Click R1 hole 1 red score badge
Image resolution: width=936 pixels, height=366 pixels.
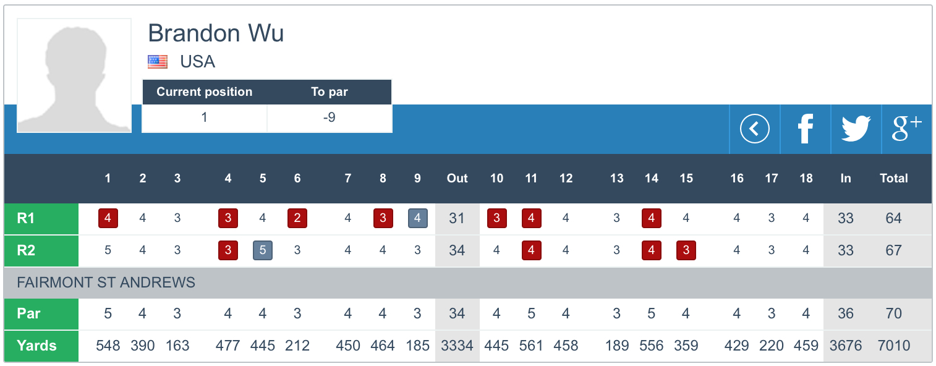pos(108,218)
